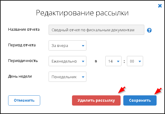Open the hour dropdown showing 14
The height and width of the screenshot is (114, 165).
(113, 61)
